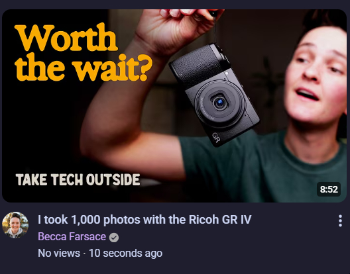
Task: Open the three-dot more actions menu
Action: tap(340, 220)
